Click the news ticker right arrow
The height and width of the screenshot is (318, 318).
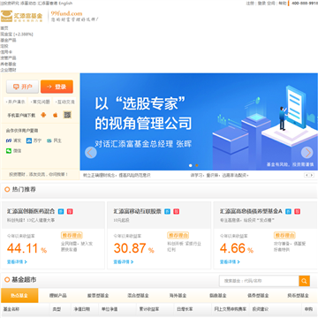[x=312, y=175]
